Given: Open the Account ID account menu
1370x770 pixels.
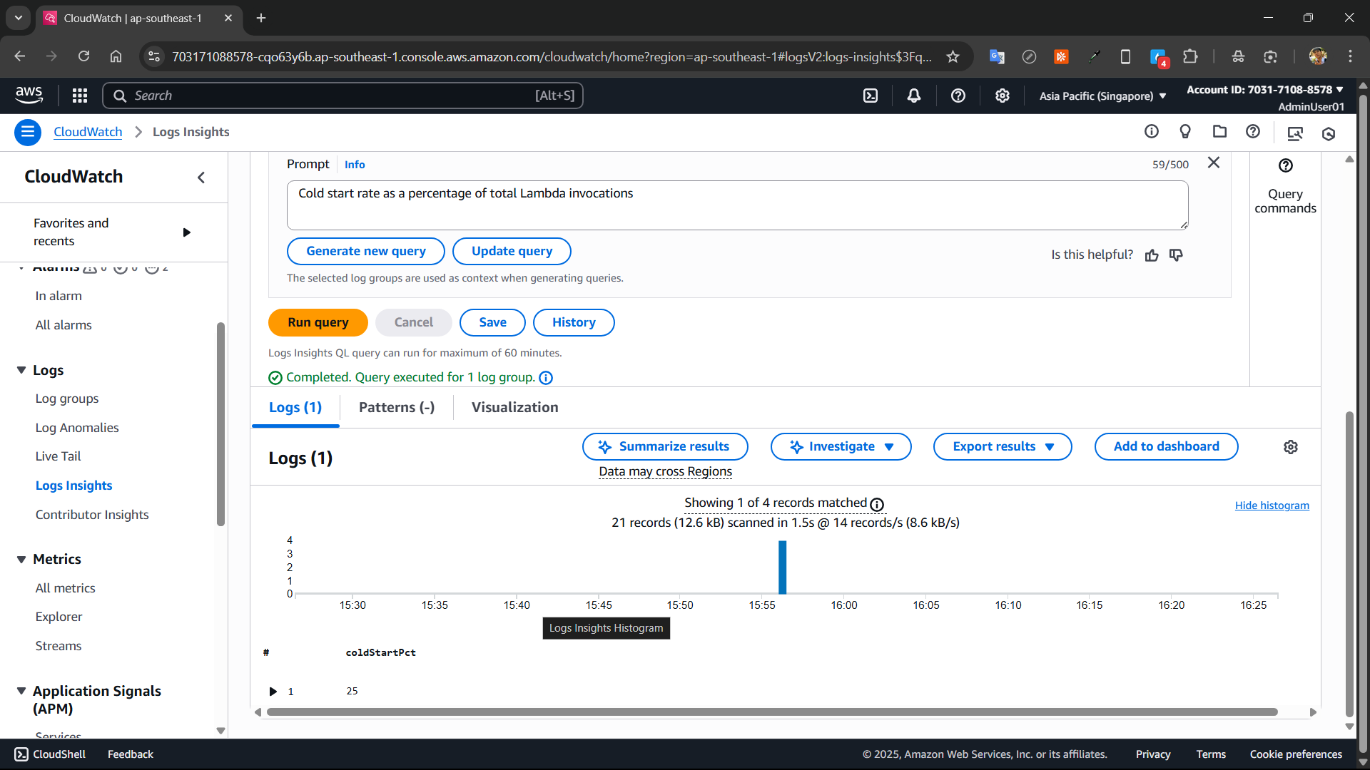Looking at the screenshot, I should click(x=1265, y=90).
